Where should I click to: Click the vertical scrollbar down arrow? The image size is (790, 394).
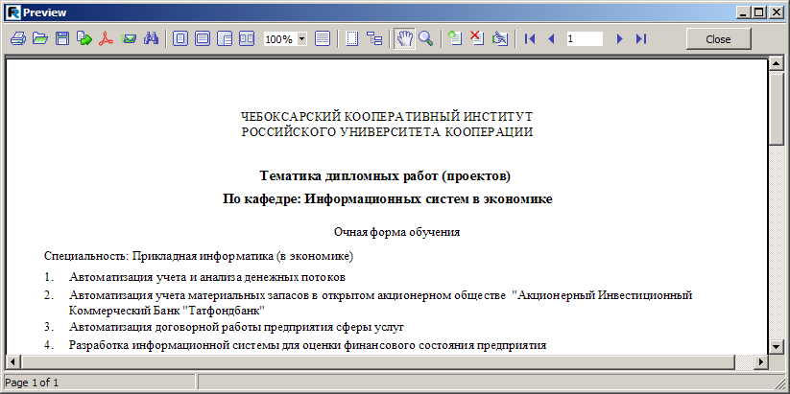[x=776, y=347]
